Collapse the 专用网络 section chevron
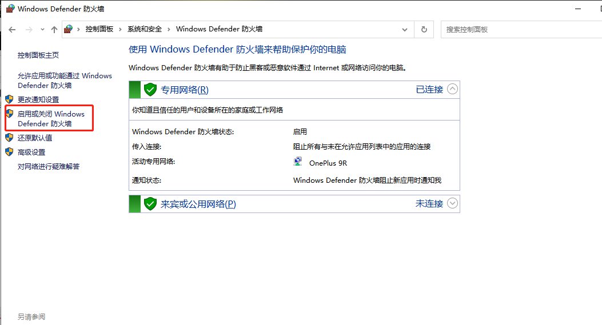 (x=453, y=89)
